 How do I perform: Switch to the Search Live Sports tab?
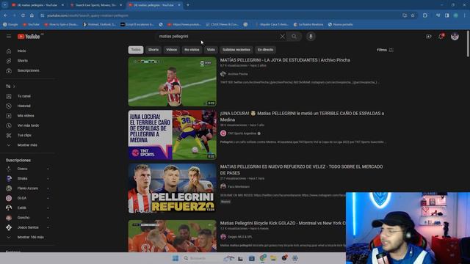coord(95,5)
